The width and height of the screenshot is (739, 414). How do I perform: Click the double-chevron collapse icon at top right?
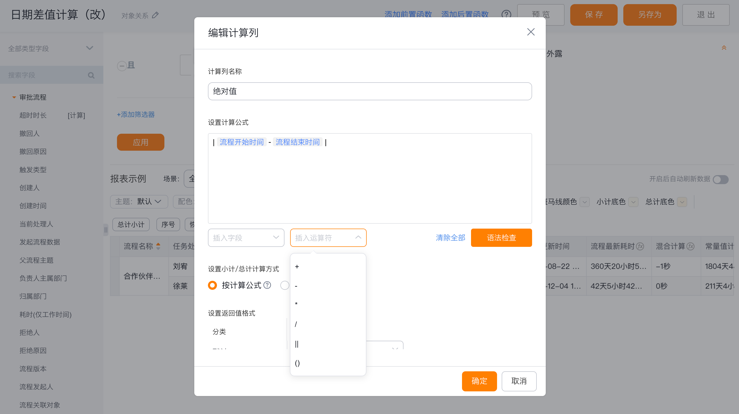click(x=724, y=48)
